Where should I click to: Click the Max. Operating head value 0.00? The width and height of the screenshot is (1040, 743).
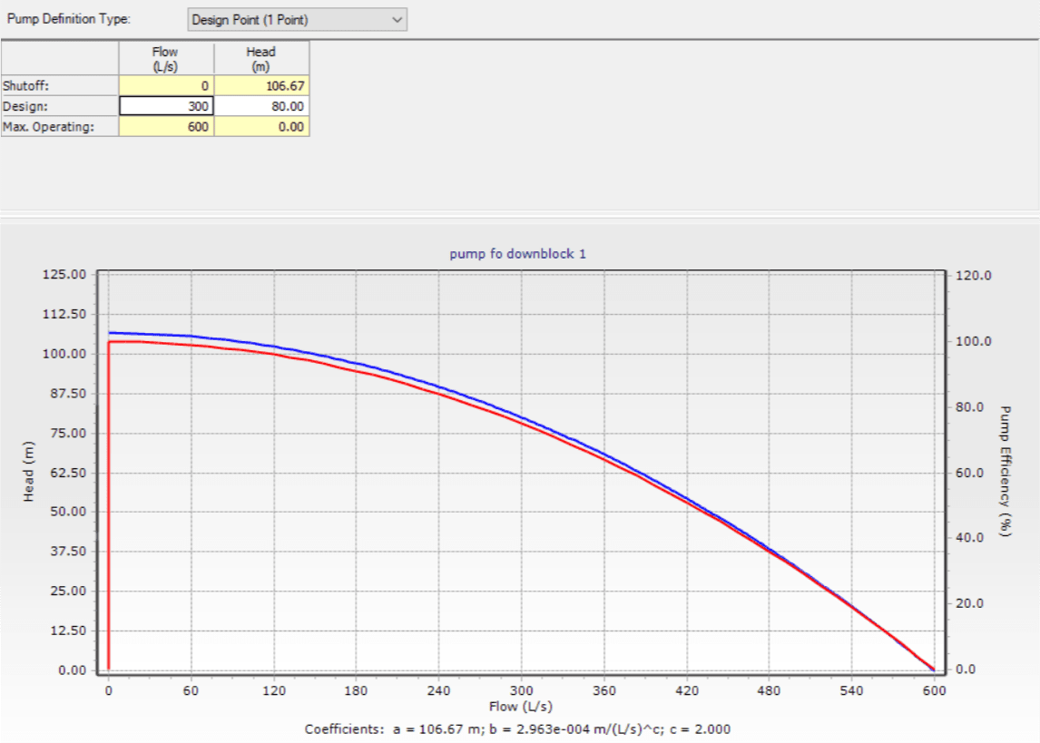coord(261,127)
